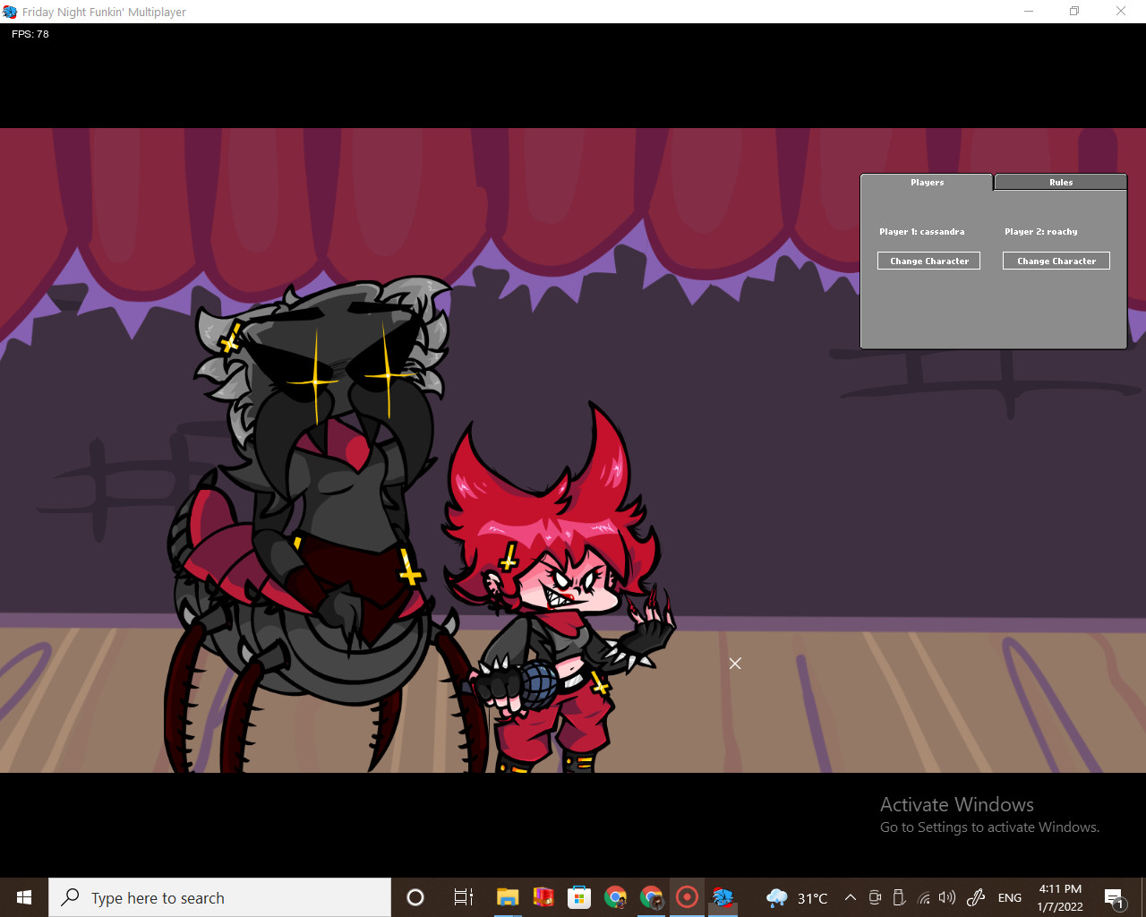The width and height of the screenshot is (1146, 917).
Task: Open the notification center
Action: coord(1115,897)
